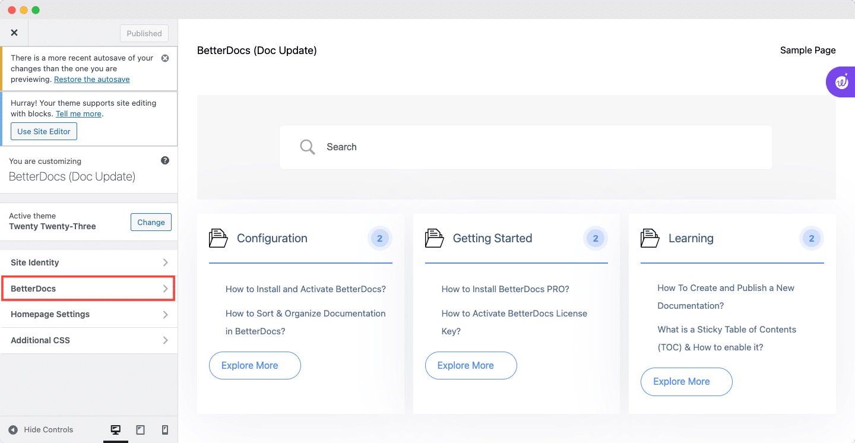Expand the BetterDocs section chevron
This screenshot has height=443, width=855.
pyautogui.click(x=165, y=289)
